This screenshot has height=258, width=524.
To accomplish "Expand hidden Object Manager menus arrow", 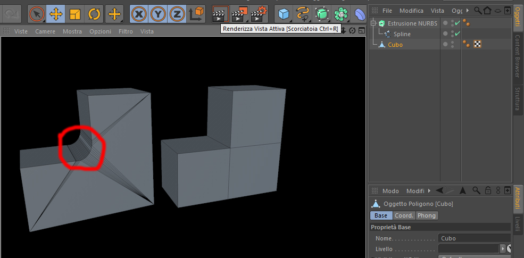I will click(x=467, y=11).
